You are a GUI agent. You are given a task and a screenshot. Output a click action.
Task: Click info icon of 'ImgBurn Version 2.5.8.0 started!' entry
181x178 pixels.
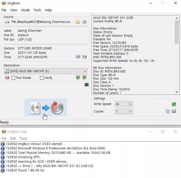click(3, 144)
